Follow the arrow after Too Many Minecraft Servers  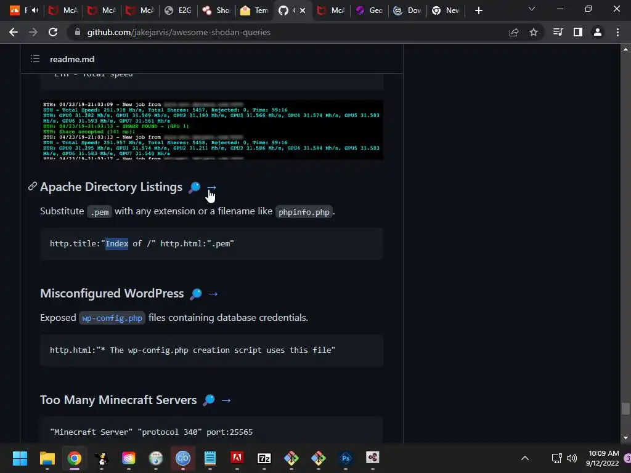click(x=226, y=400)
